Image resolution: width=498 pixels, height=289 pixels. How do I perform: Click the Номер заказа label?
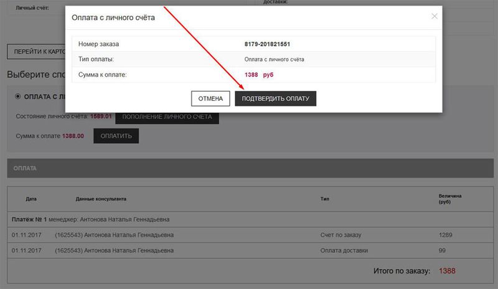(98, 44)
